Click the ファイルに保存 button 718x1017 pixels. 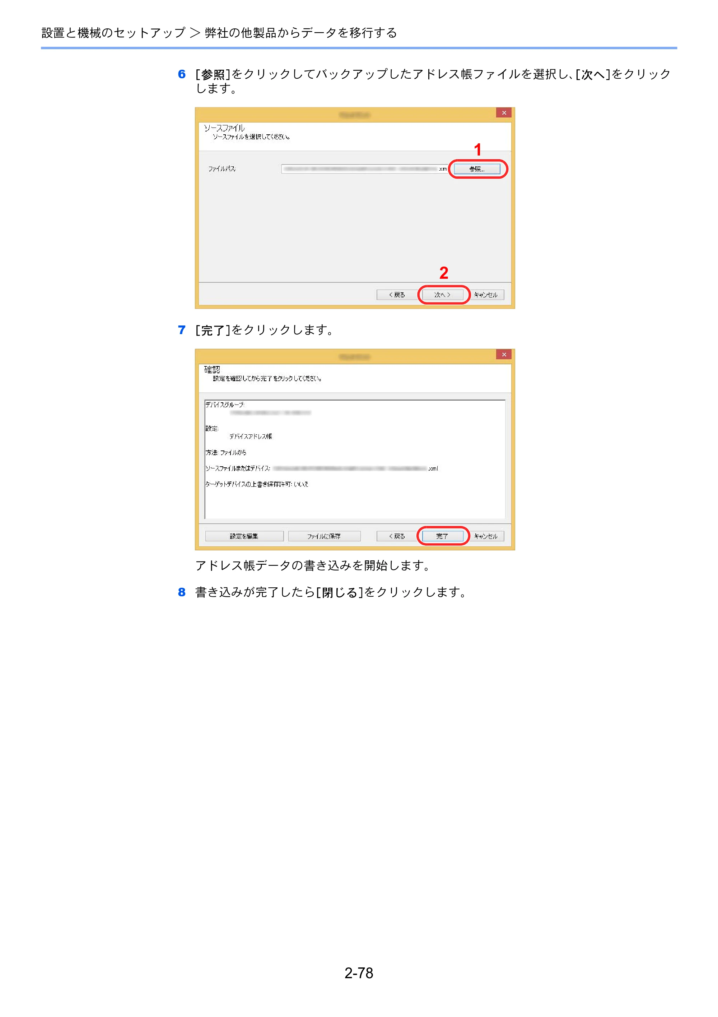coord(324,536)
